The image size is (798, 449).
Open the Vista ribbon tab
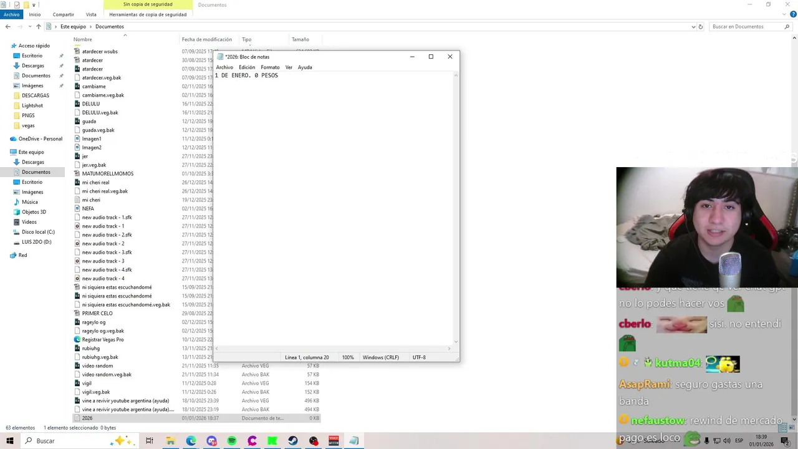click(x=91, y=14)
